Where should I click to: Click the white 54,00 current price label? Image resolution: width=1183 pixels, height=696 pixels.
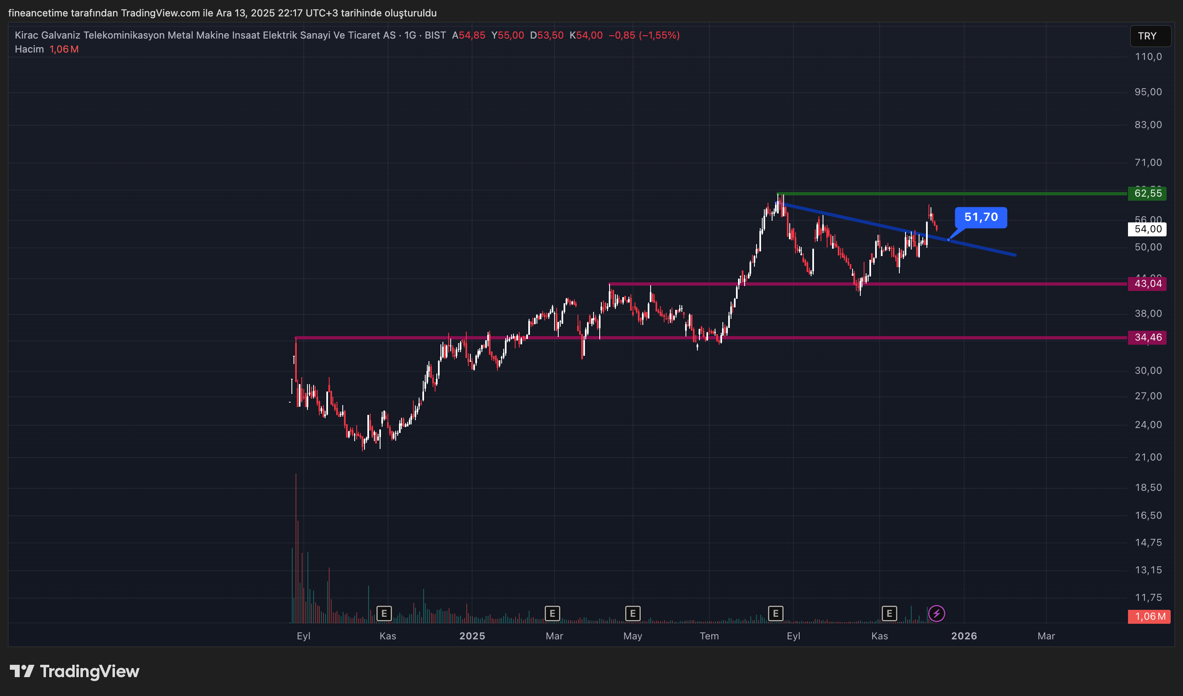(1147, 229)
